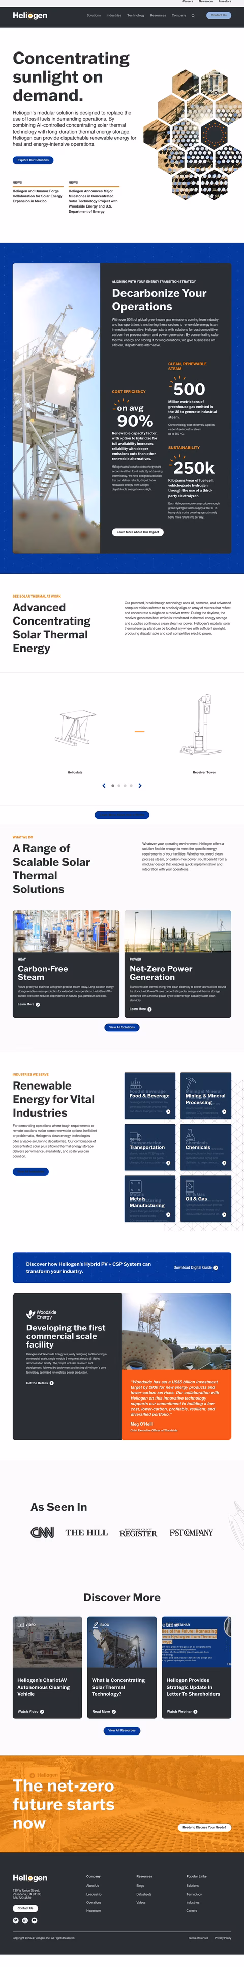The height and width of the screenshot is (1967, 244).
Task: Open the Mining & Mineral Processing card
Action: tap(206, 1096)
